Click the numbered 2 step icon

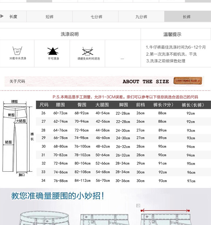coord(138,206)
